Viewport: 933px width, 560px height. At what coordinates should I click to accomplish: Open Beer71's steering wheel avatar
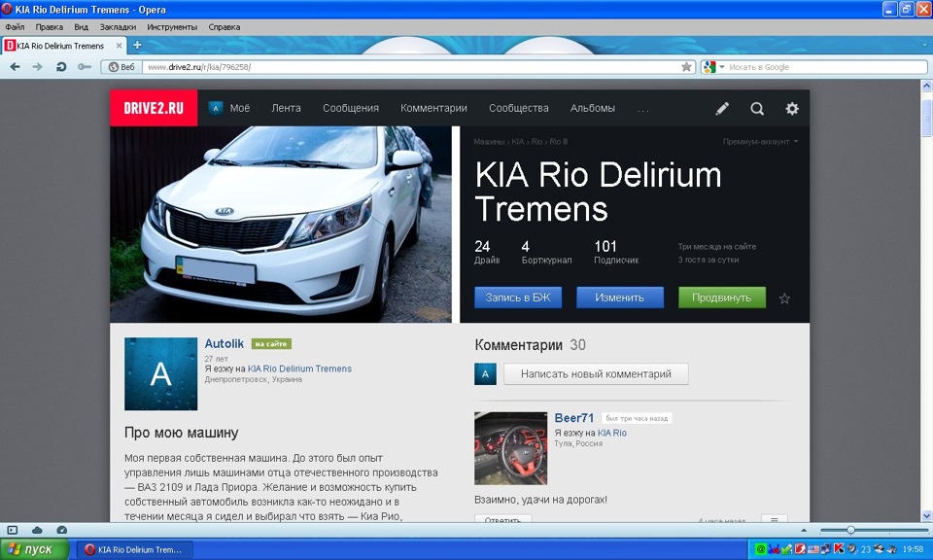pyautogui.click(x=510, y=448)
